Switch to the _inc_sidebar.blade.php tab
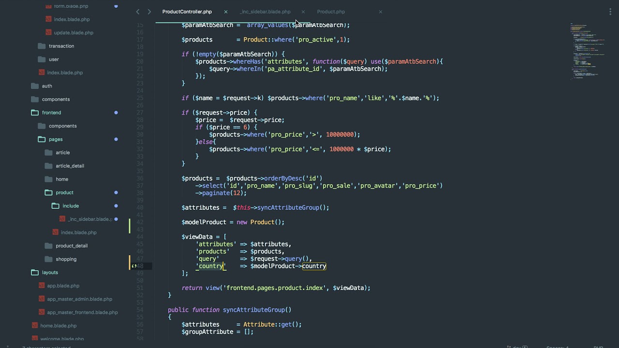The image size is (619, 348). [265, 12]
